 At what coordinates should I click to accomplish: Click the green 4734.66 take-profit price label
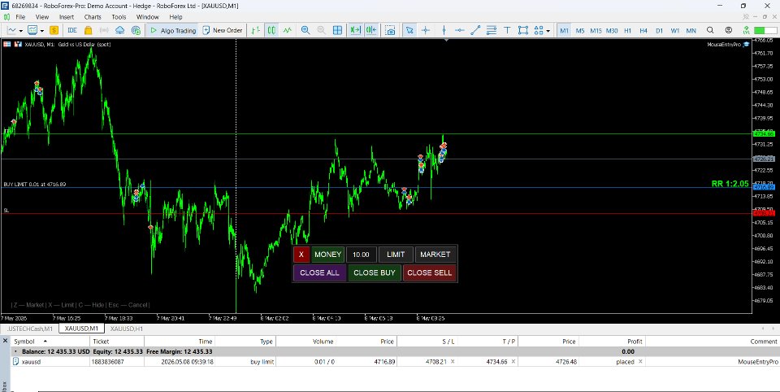[764, 134]
